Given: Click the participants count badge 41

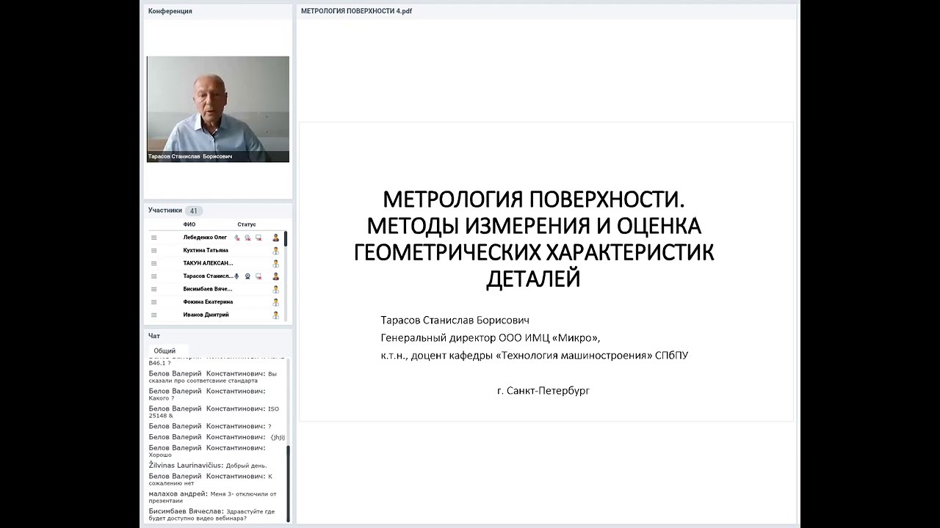Looking at the screenshot, I should tap(193, 211).
